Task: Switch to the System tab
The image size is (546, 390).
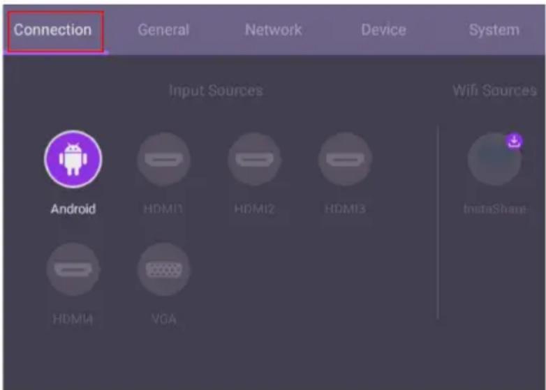Action: (x=494, y=30)
